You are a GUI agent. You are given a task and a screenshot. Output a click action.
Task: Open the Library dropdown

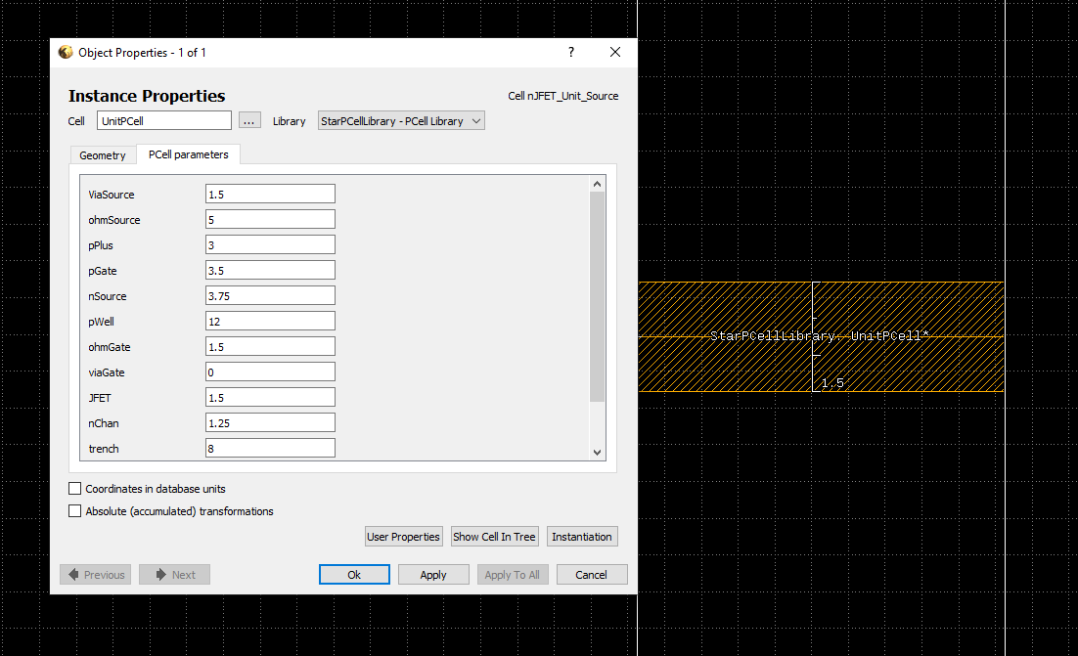tap(401, 121)
